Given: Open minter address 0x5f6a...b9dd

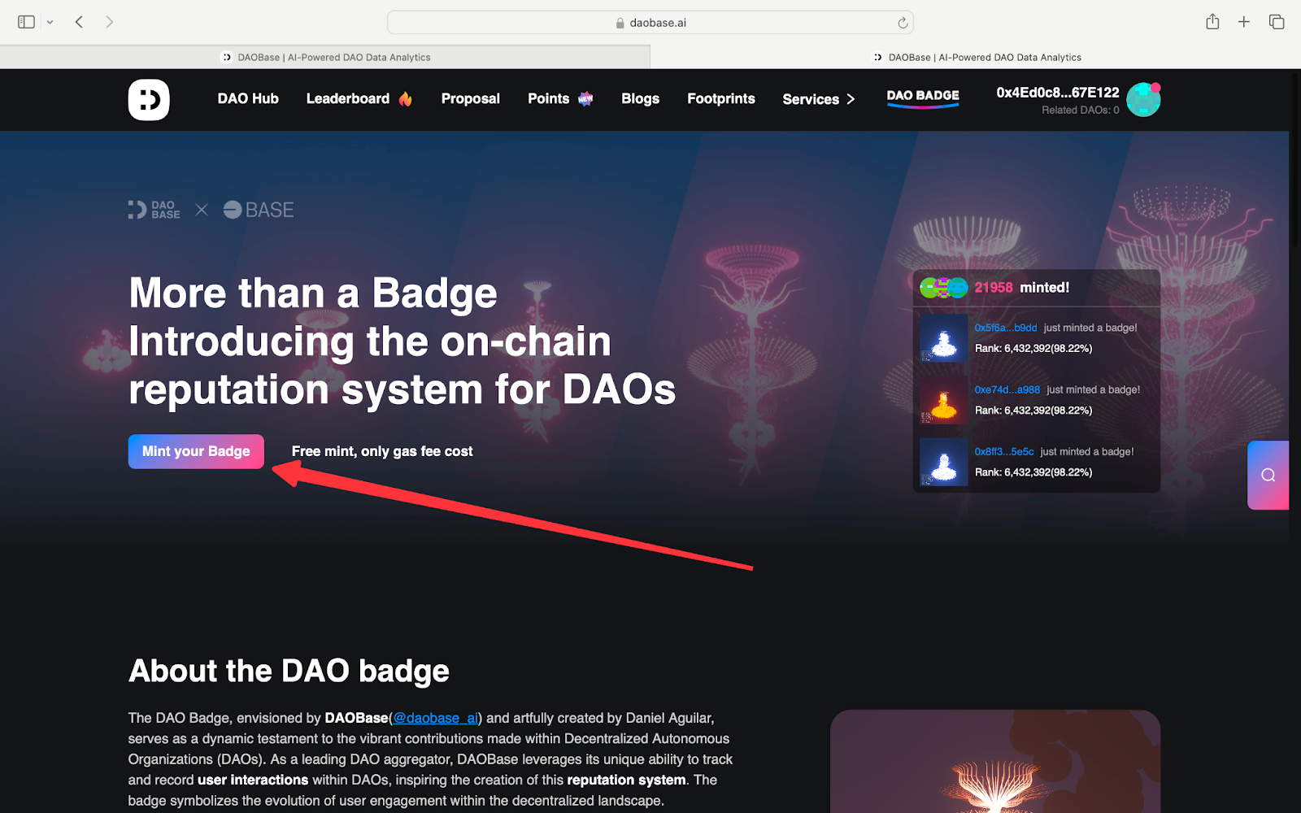Looking at the screenshot, I should click(x=1006, y=328).
